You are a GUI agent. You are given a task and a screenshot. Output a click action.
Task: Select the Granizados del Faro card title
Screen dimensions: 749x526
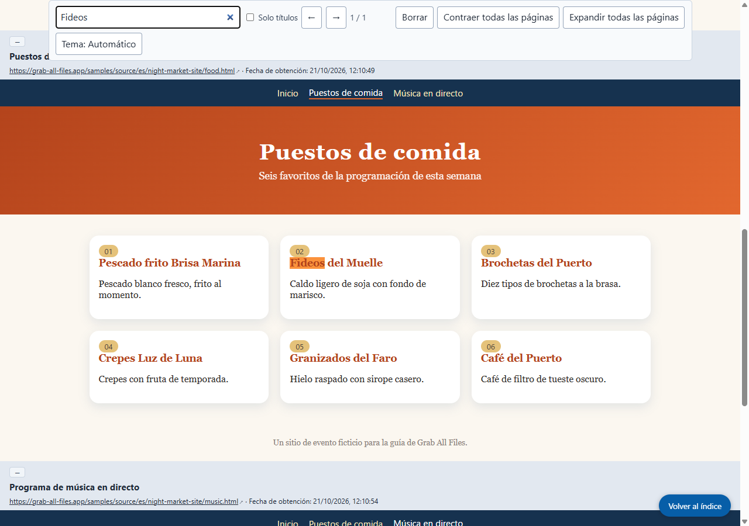coord(343,358)
